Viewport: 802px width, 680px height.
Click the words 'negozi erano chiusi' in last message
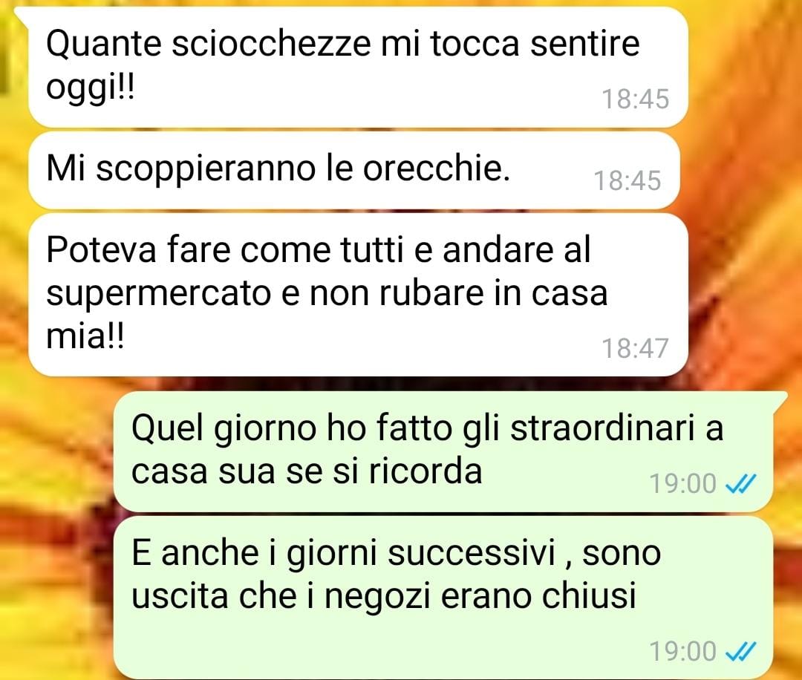point(480,596)
